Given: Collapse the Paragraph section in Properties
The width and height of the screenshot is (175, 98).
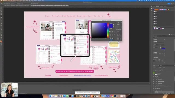Looking at the screenshot, I should [x=154, y=52].
